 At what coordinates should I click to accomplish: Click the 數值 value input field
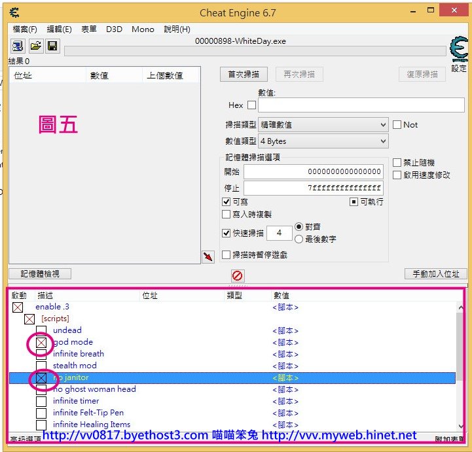point(361,105)
